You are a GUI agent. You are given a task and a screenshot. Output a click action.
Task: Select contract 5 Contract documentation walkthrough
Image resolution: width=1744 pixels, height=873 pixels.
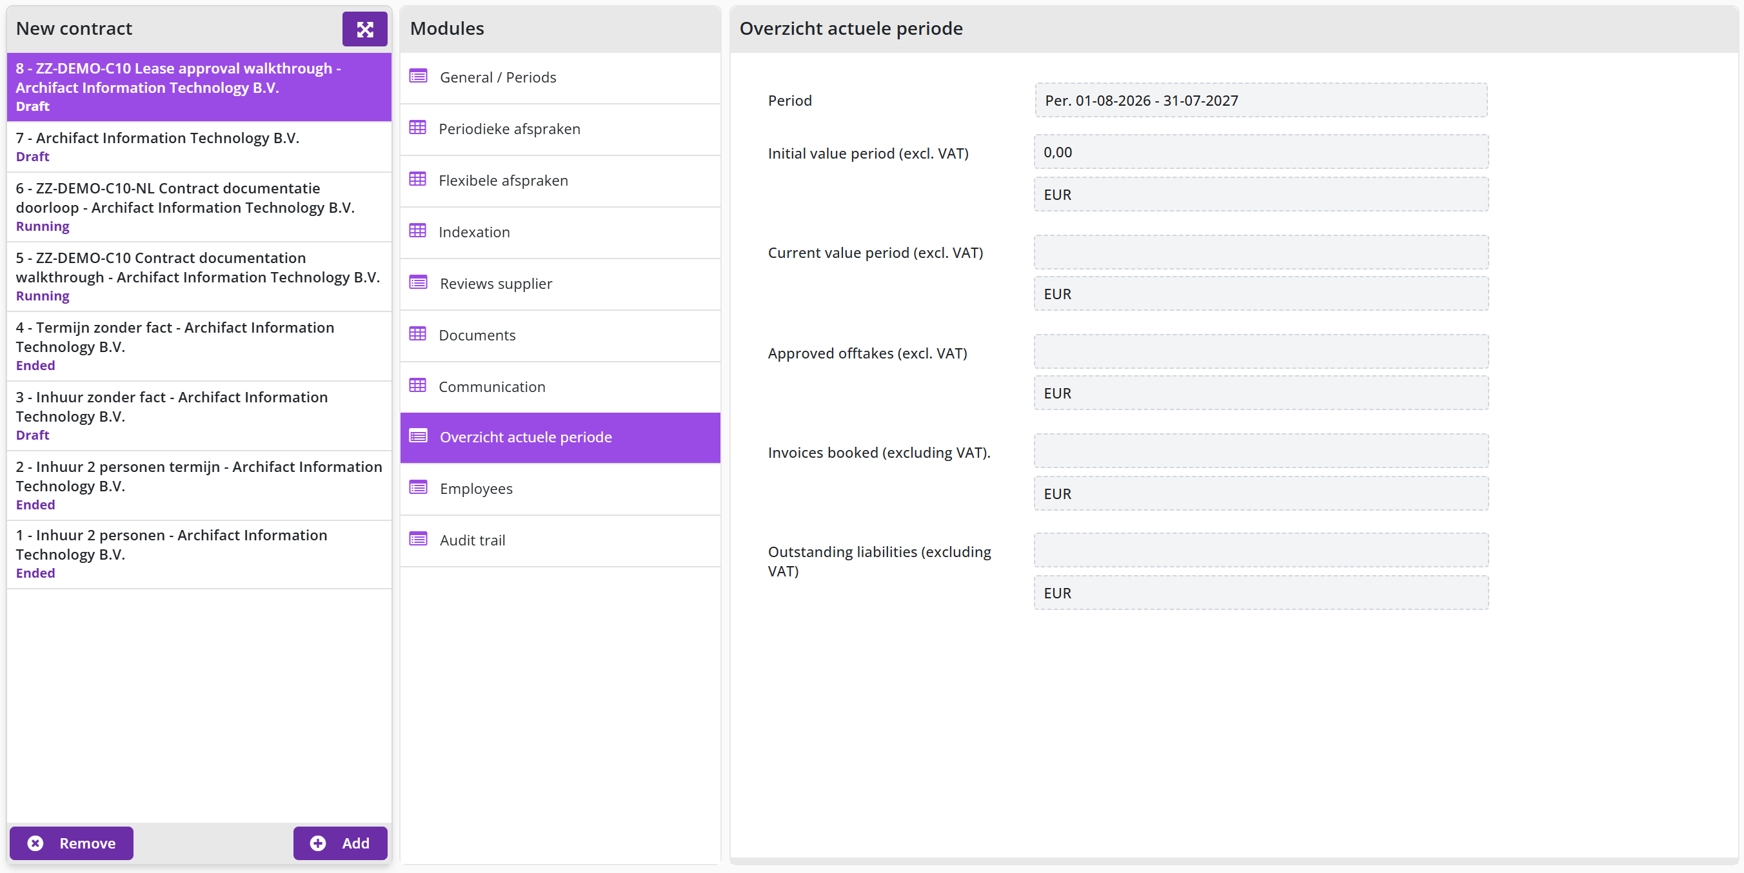tap(199, 277)
